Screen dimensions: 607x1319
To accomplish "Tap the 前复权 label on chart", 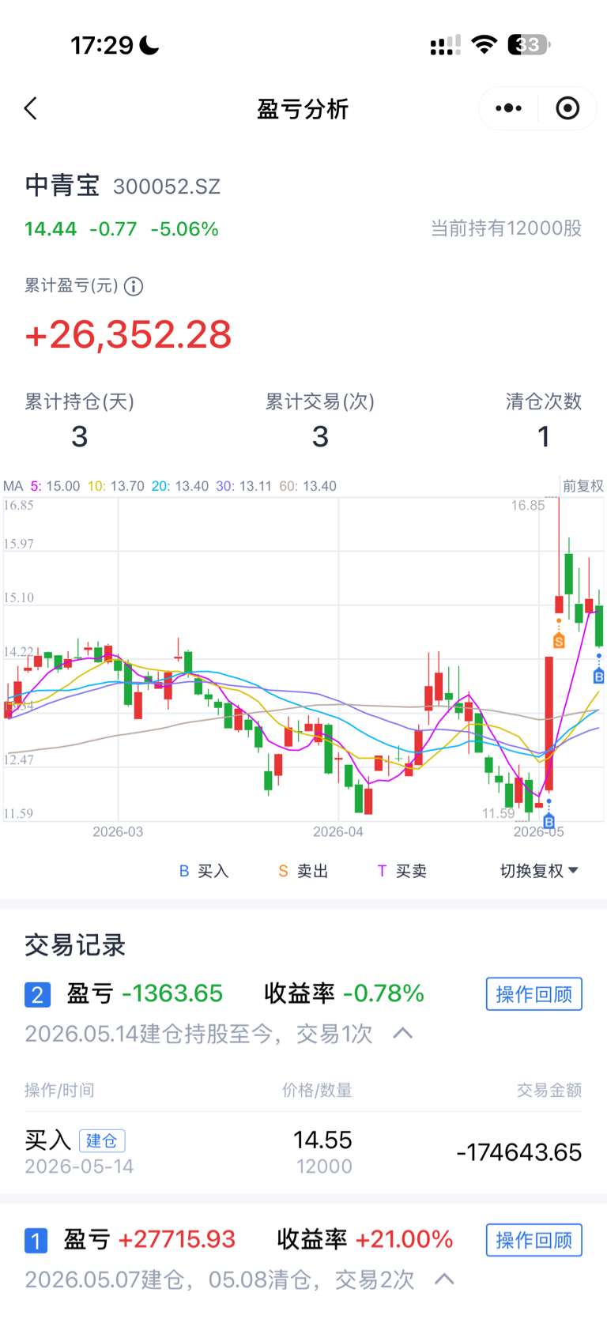I will (x=583, y=485).
